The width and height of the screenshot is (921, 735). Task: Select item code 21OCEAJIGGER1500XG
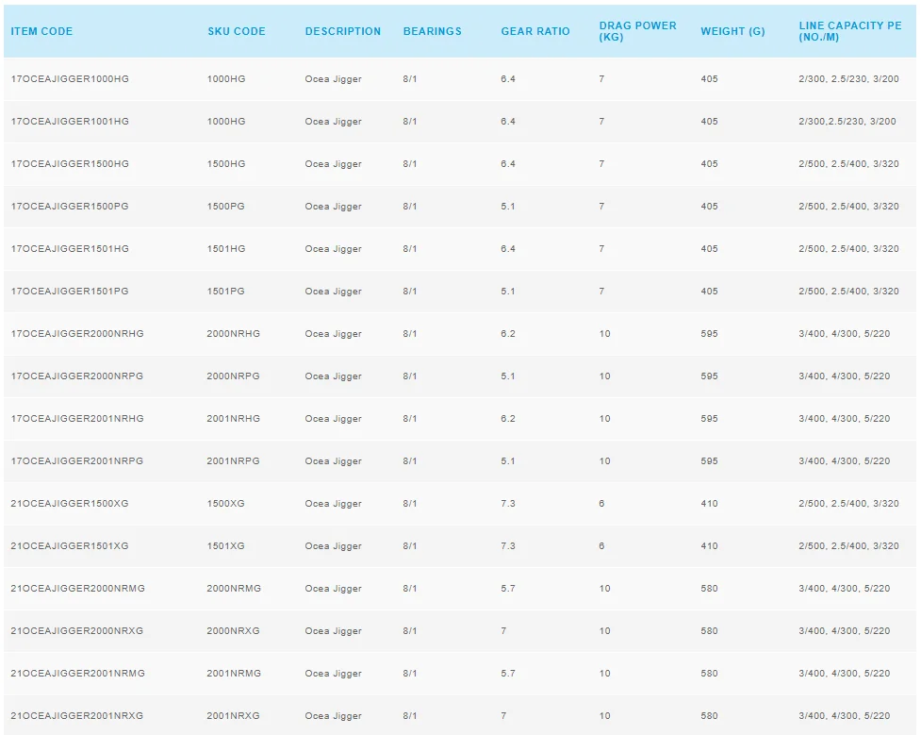[70, 503]
